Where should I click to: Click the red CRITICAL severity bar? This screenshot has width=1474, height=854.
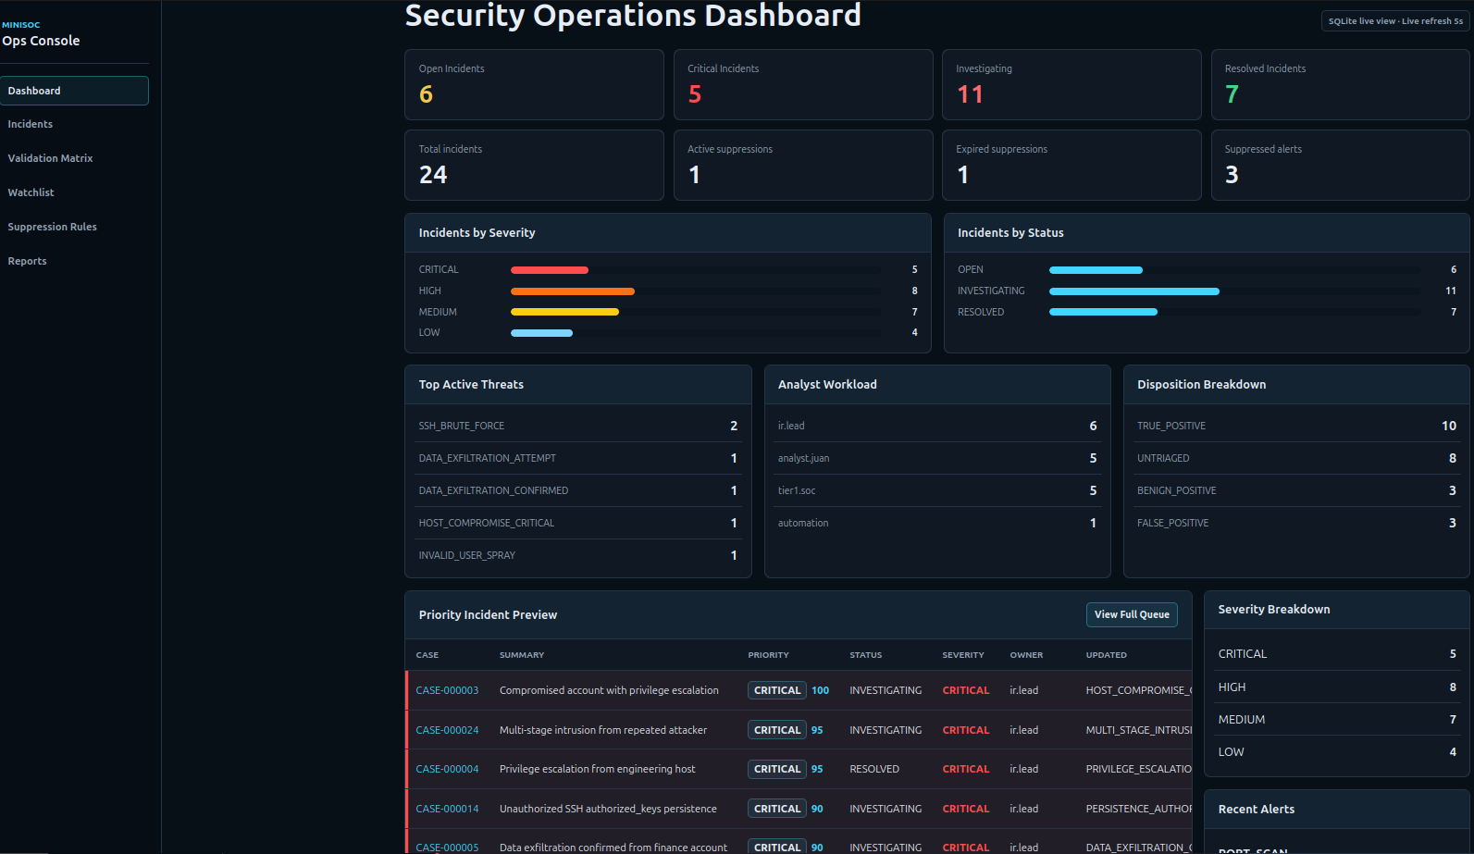pos(550,270)
